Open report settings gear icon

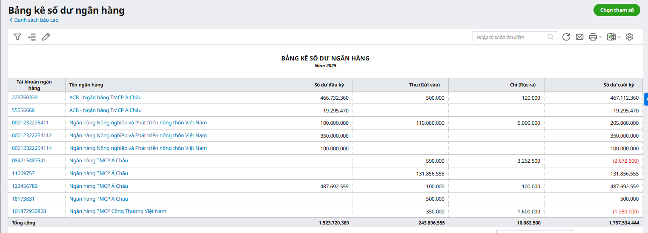(630, 37)
